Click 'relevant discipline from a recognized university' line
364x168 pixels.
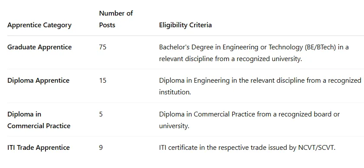point(231,59)
